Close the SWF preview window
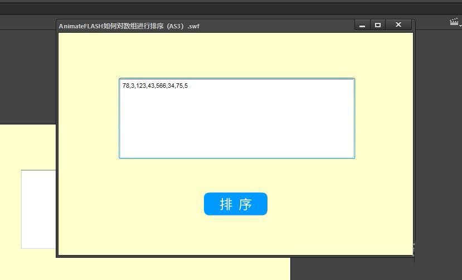 398,25
